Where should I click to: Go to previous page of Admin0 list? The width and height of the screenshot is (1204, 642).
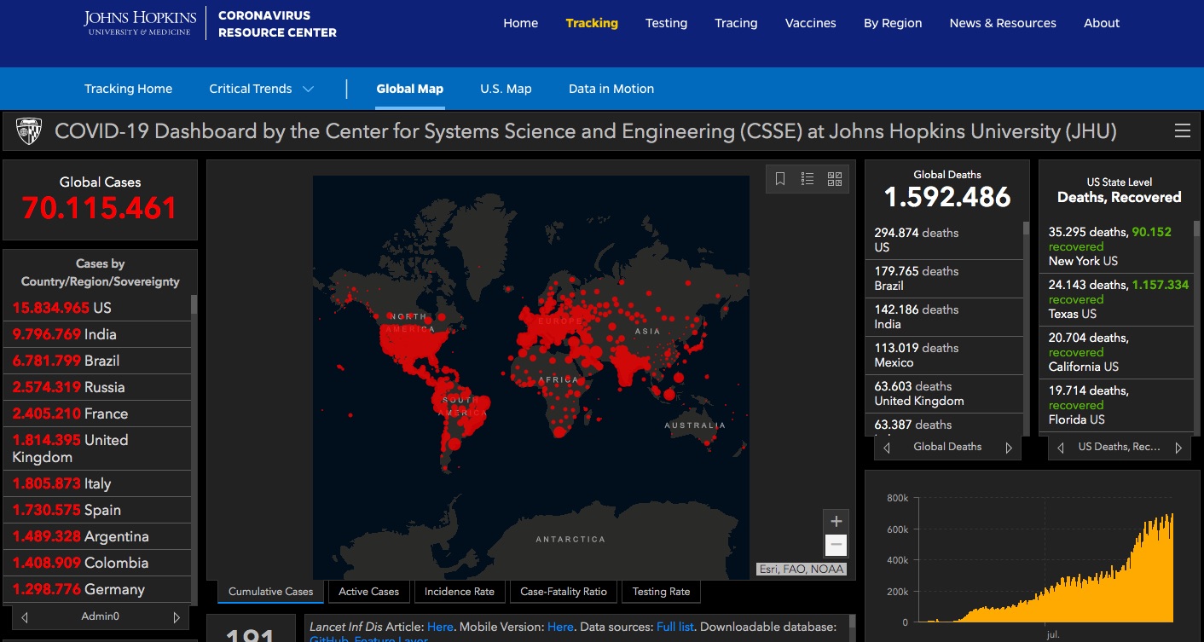coord(25,617)
